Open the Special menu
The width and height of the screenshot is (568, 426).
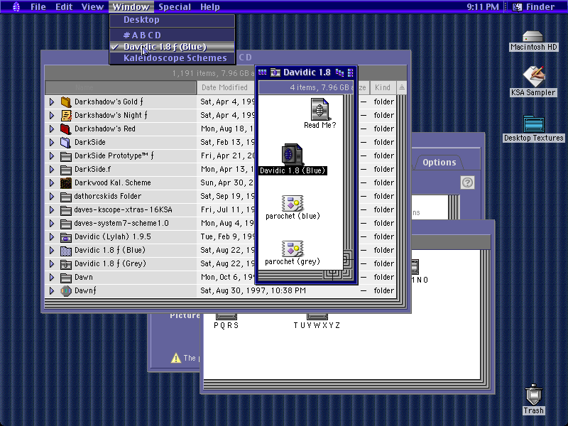click(175, 7)
